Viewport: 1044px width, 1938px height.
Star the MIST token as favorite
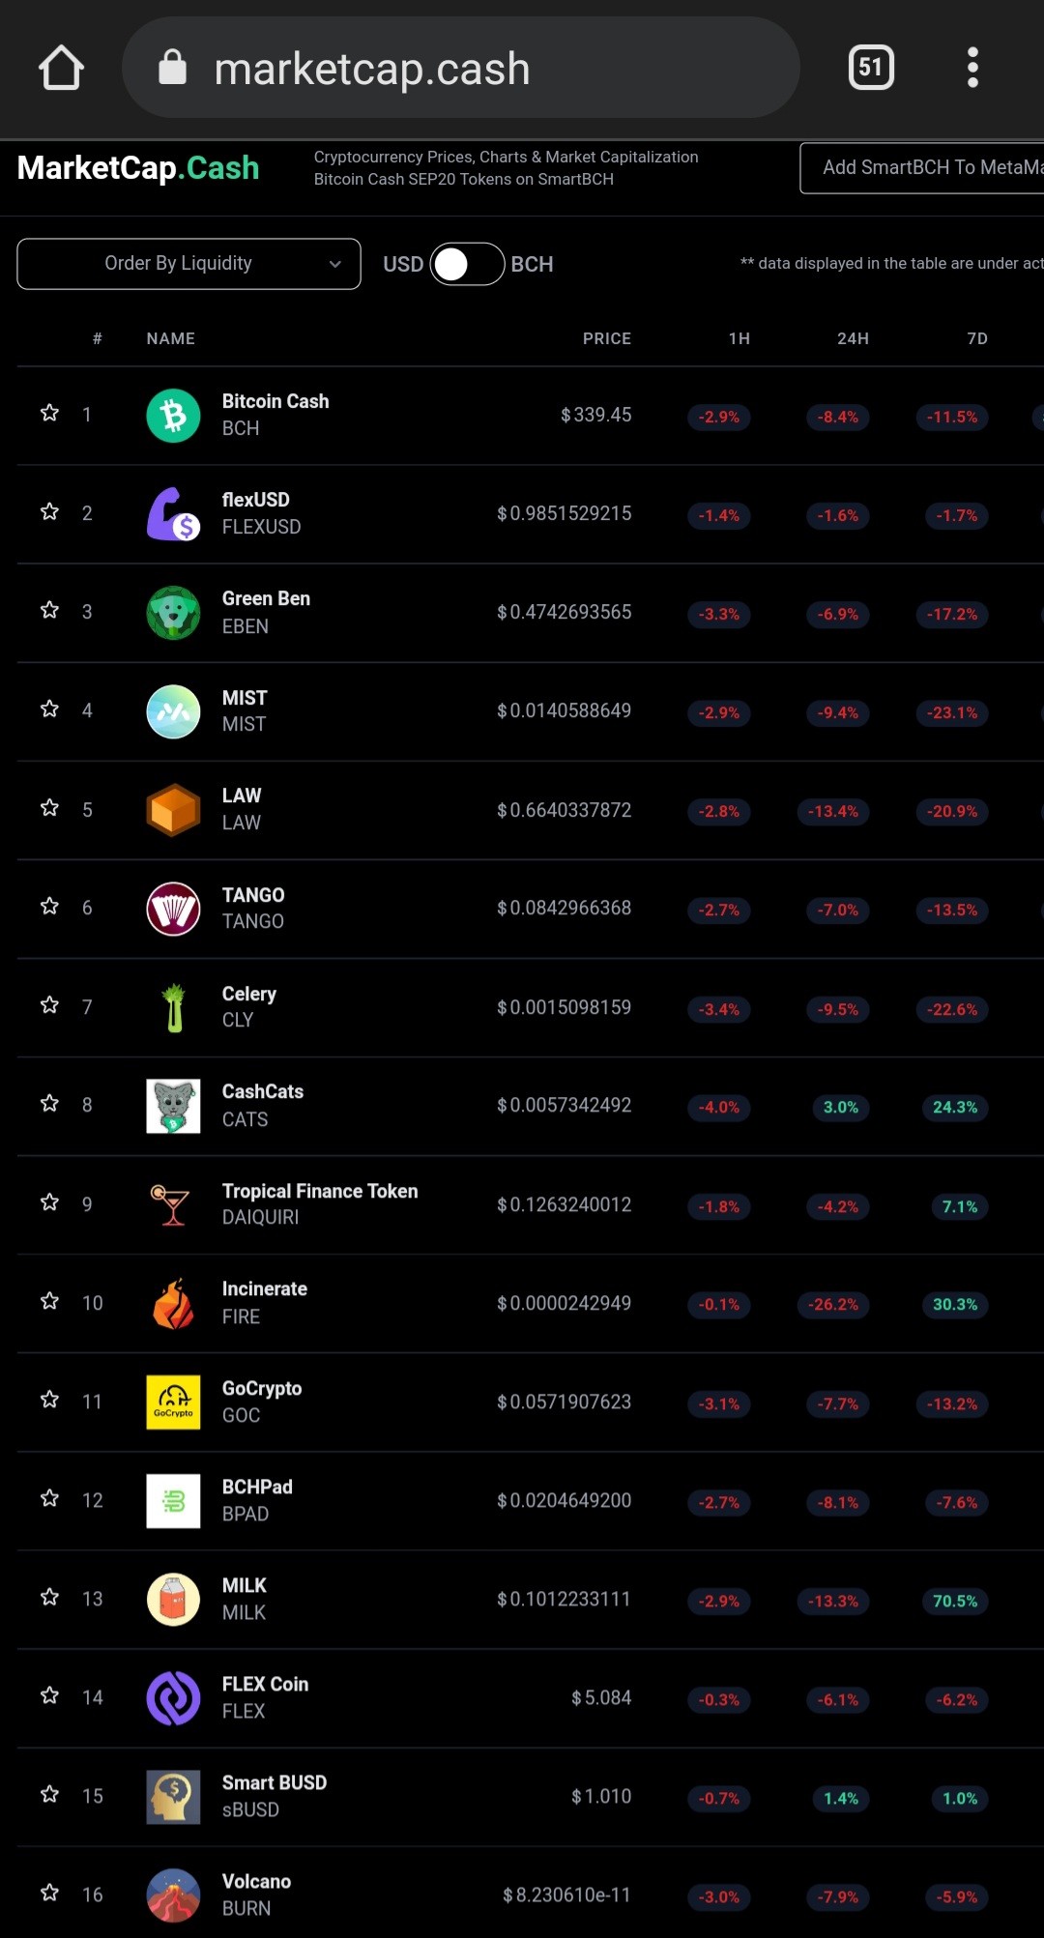click(49, 709)
